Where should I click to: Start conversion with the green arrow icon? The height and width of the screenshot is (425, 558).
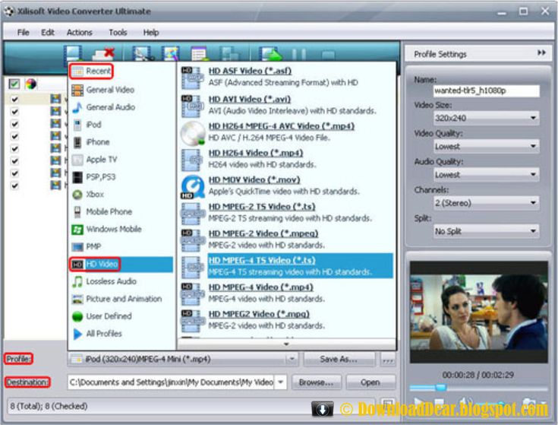point(270,54)
